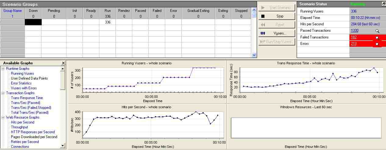
Task: Click Web Resource Graphs category label
Action: point(23,117)
